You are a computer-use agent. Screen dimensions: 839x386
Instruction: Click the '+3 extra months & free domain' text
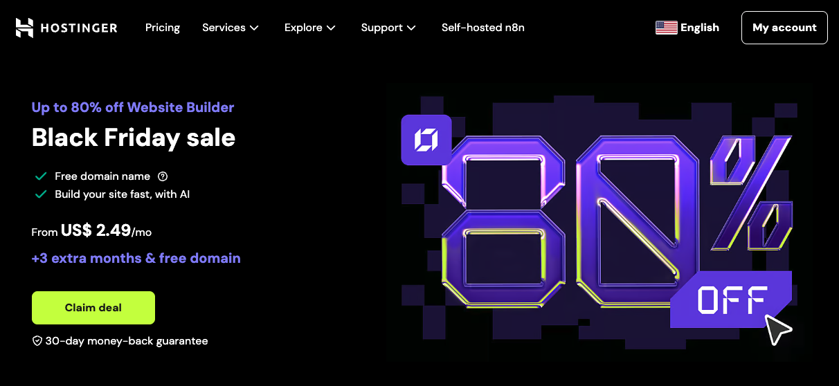click(136, 258)
